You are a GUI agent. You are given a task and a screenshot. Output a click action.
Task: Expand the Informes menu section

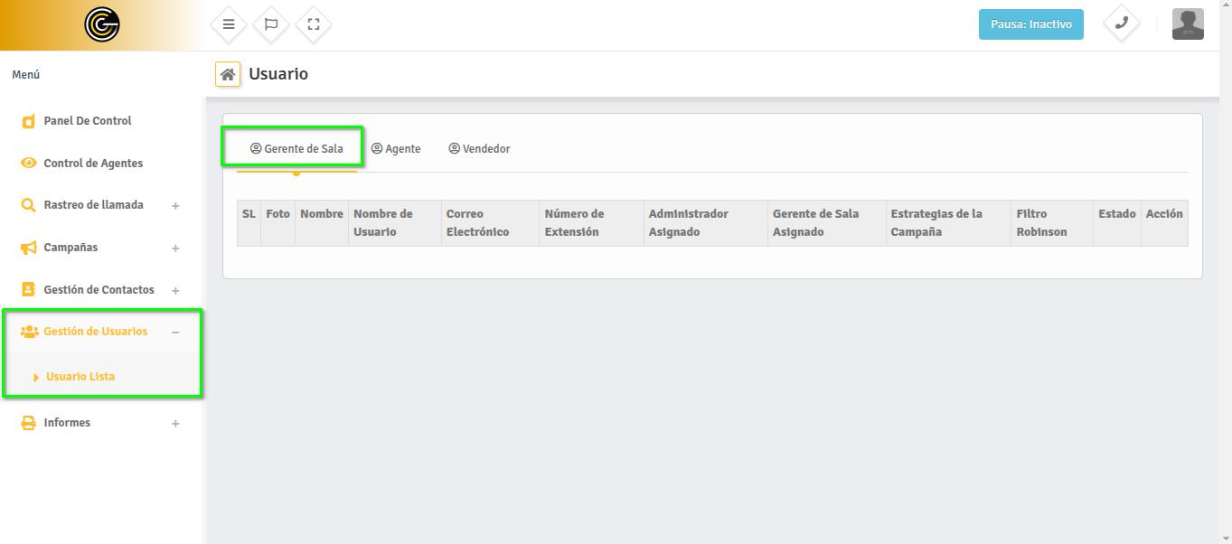175,424
